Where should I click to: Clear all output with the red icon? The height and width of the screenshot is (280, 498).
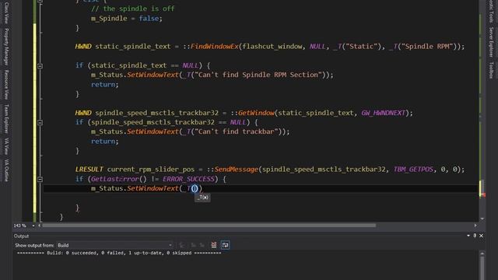(x=214, y=245)
